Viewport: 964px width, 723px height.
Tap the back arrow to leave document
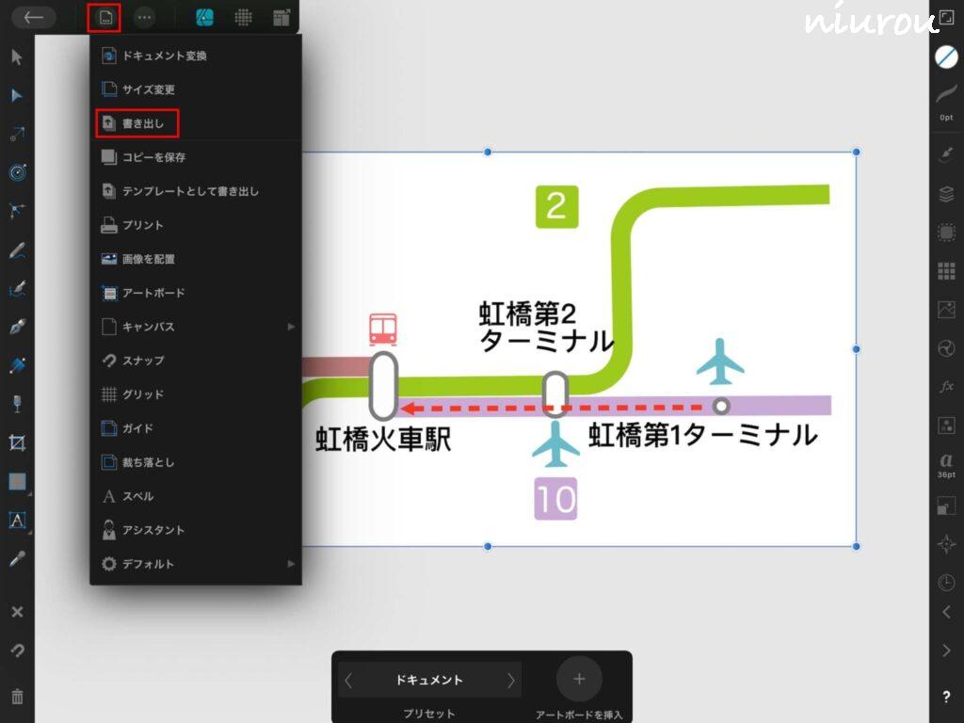point(34,17)
